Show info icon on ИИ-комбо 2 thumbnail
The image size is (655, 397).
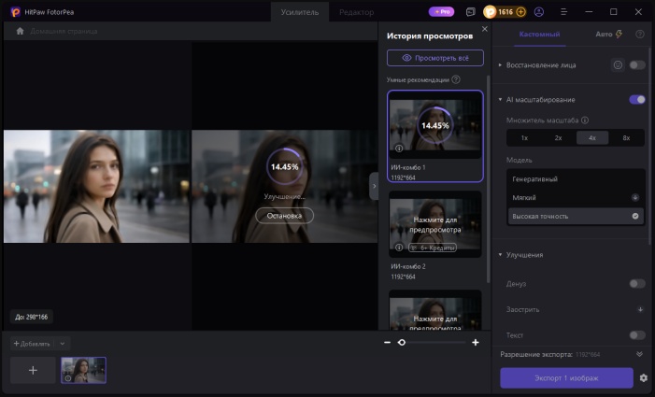coord(399,248)
